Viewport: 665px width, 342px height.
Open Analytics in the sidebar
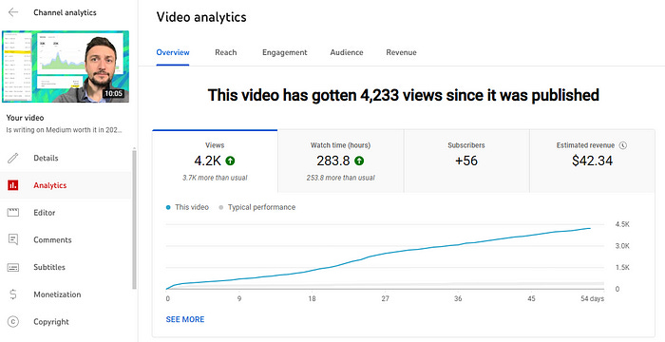point(66,185)
